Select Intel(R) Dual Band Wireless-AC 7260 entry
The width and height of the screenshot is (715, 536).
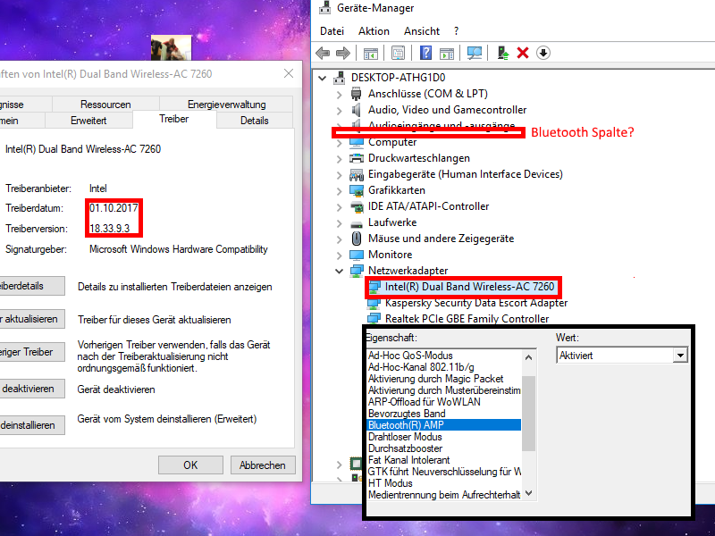[462, 288]
